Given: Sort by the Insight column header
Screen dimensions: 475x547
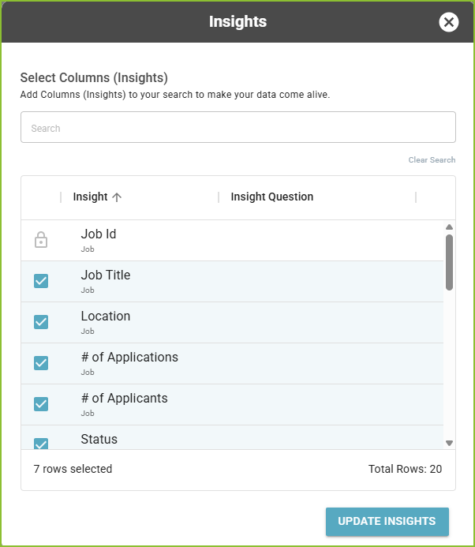Looking at the screenshot, I should tap(90, 197).
